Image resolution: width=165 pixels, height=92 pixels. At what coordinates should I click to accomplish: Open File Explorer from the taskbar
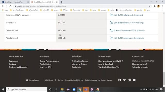[x=62, y=89]
